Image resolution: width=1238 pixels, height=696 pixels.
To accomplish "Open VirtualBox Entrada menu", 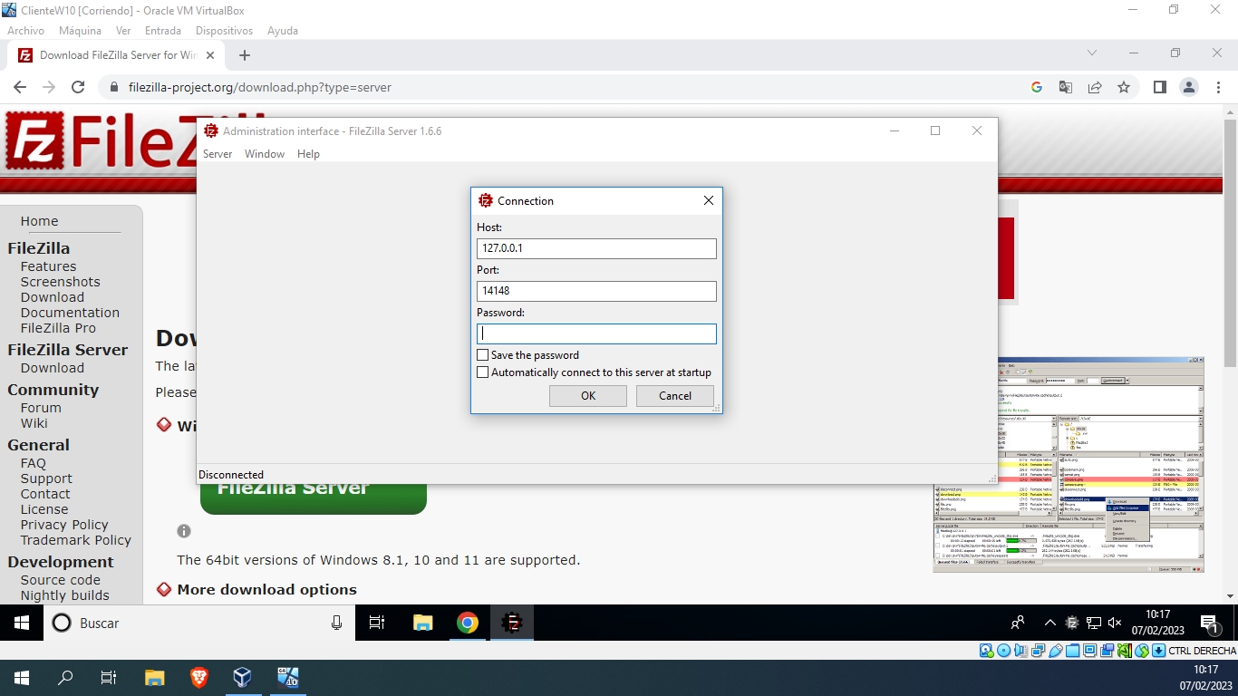I will click(x=163, y=31).
